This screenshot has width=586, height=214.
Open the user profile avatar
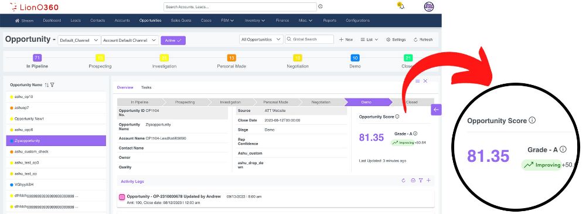[x=429, y=6]
